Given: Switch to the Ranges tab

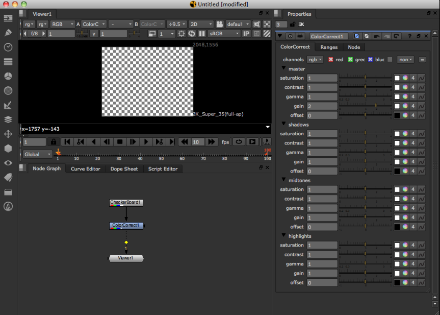Looking at the screenshot, I should [x=329, y=47].
